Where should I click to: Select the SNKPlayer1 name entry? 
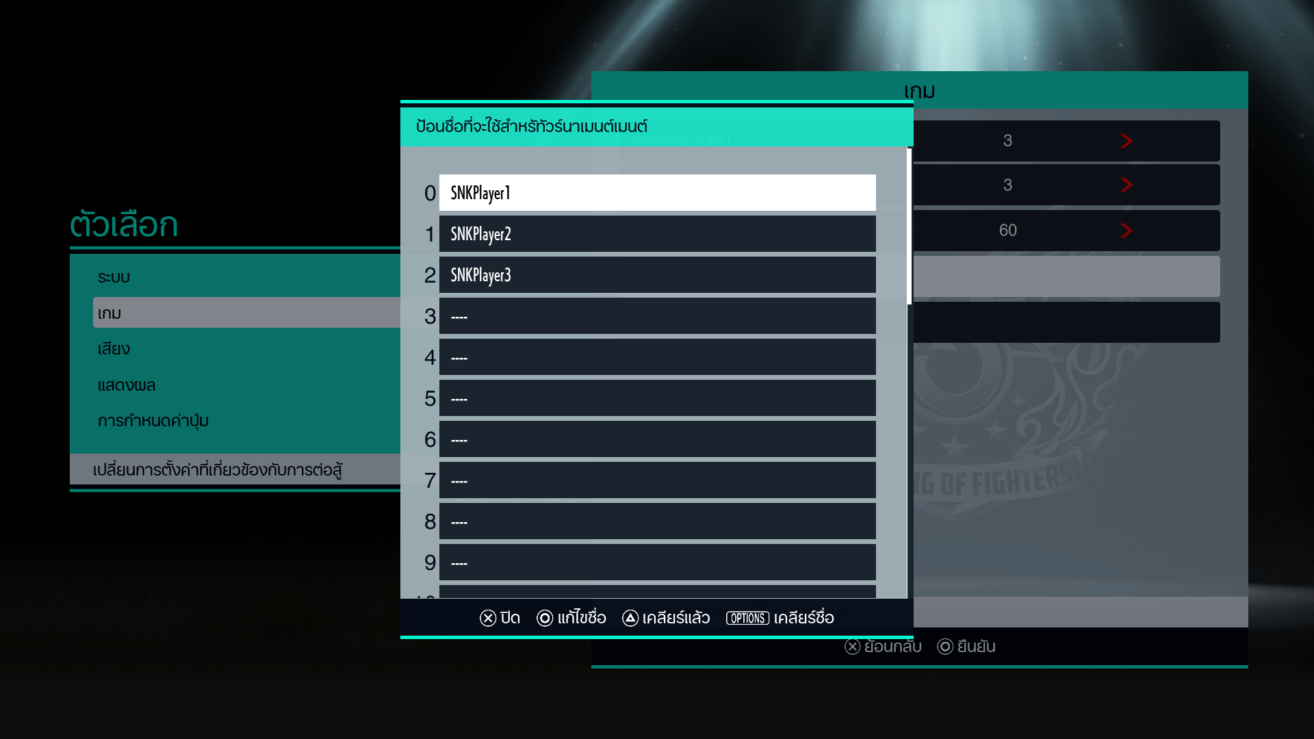[657, 193]
